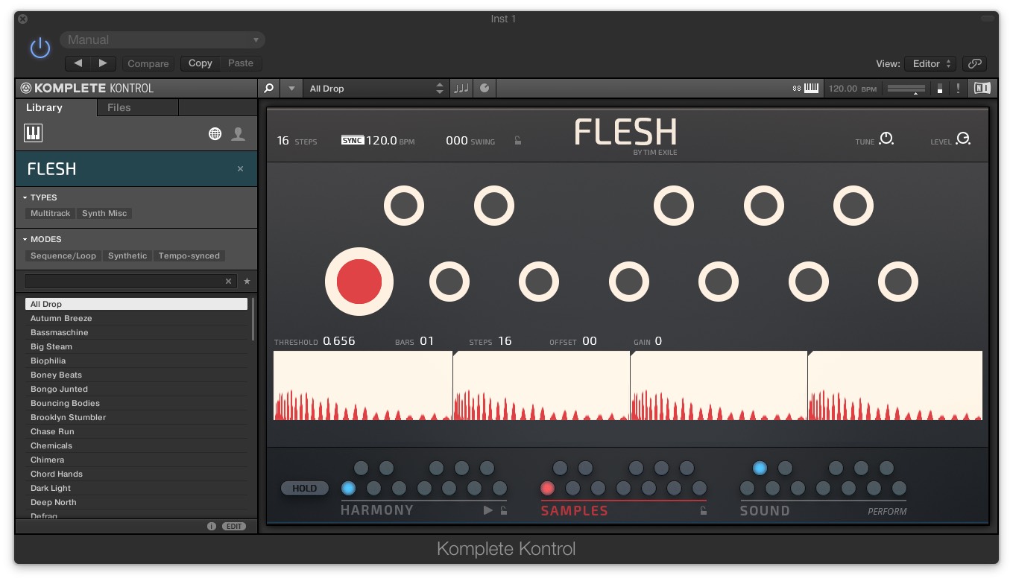Screen dimensions: 1013x581
Task: Click the sidechain link icon
Action: click(x=974, y=63)
